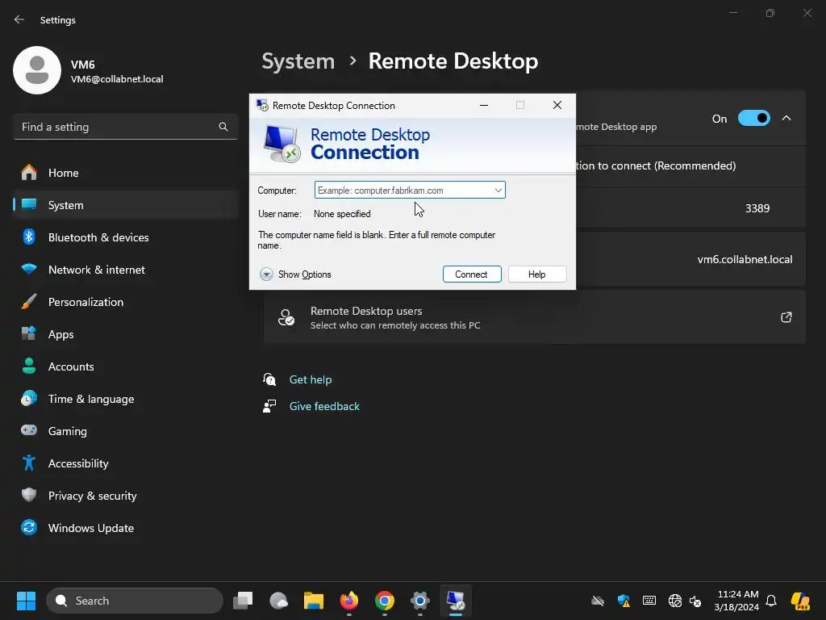Toggle the Remote Desktop On switch
The width and height of the screenshot is (826, 620).
754,118
